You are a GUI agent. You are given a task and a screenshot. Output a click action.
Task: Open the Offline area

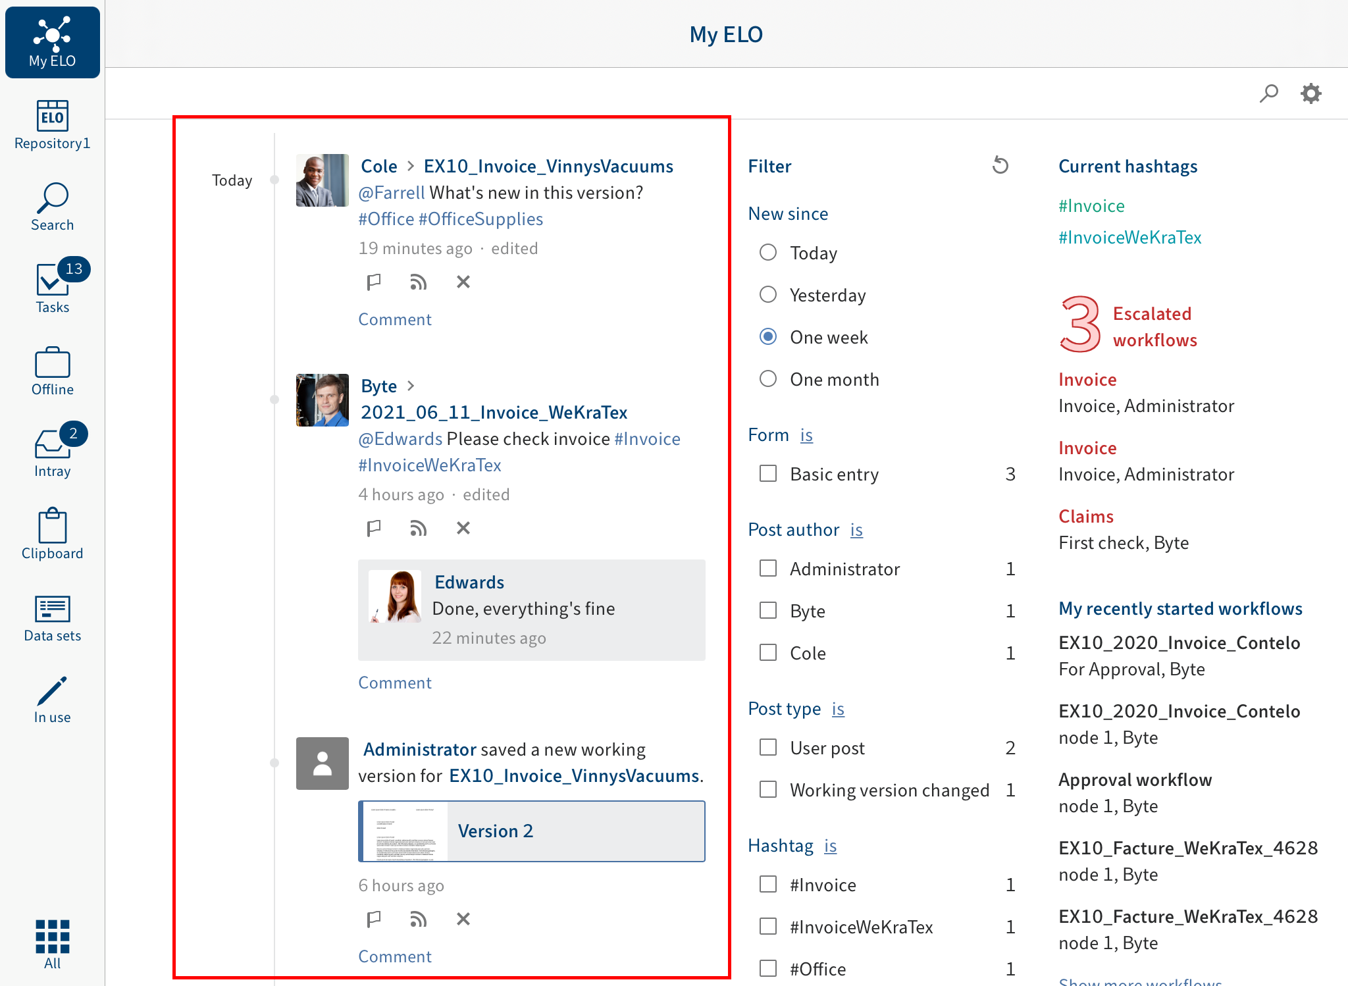53,371
